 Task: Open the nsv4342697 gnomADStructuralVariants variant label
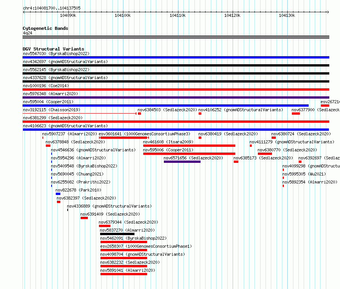(x=65, y=62)
